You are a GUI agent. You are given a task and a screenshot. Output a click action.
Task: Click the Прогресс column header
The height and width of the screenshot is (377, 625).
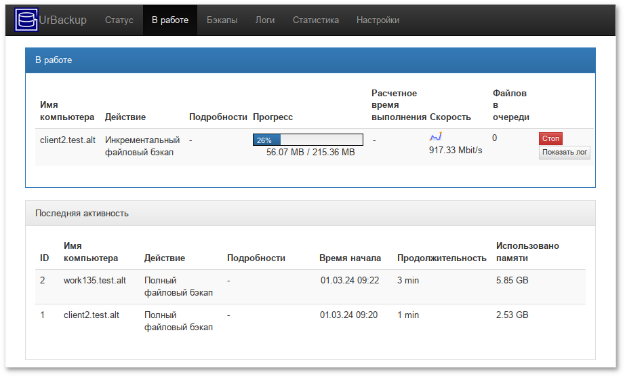tap(273, 117)
